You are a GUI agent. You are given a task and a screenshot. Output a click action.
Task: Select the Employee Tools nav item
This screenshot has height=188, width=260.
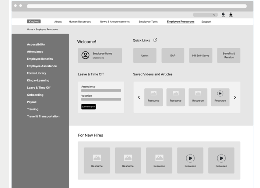tap(148, 22)
